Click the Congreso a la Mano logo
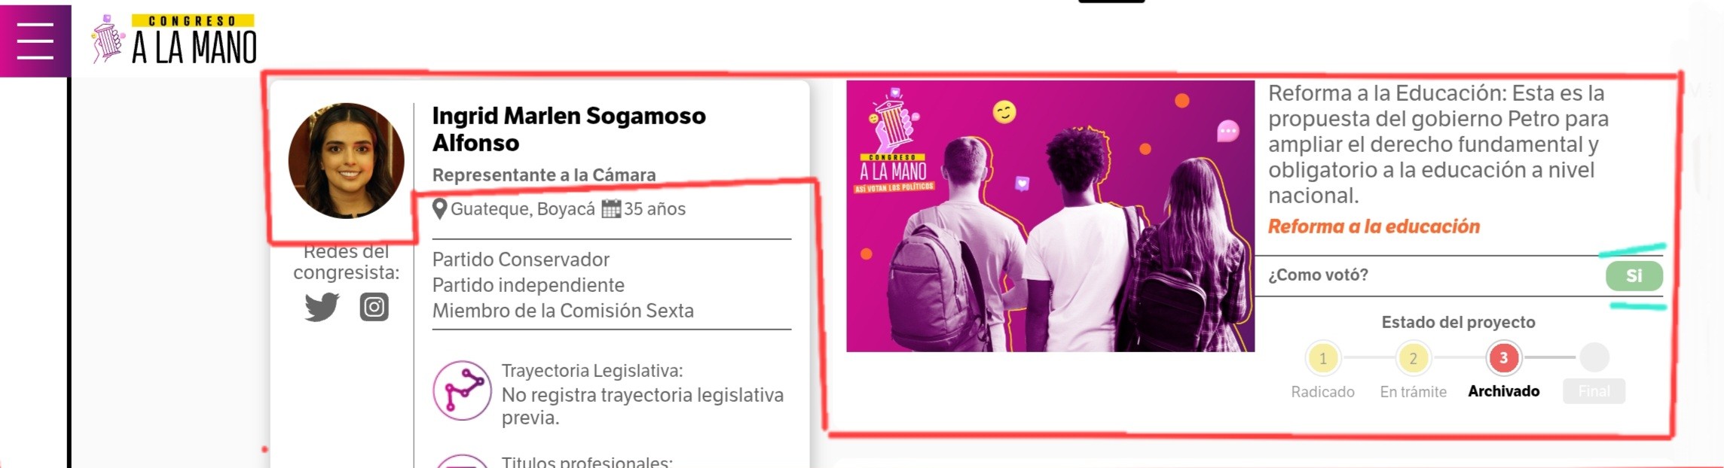 coord(174,39)
